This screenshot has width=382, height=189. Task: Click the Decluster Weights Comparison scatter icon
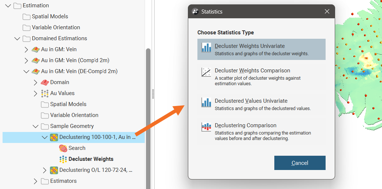[x=206, y=72]
